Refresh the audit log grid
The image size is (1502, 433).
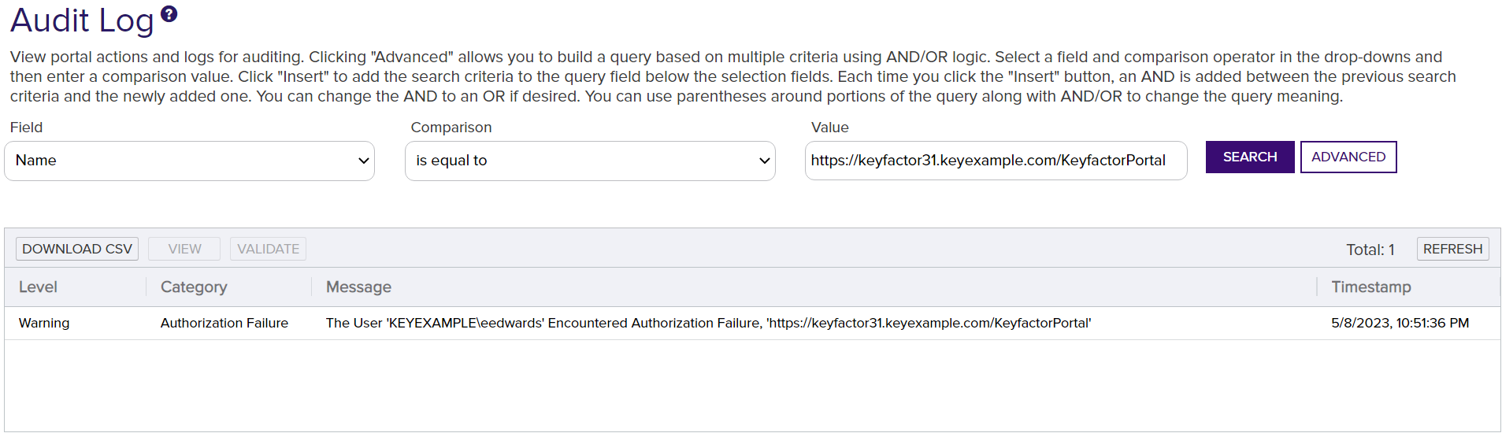click(x=1452, y=249)
